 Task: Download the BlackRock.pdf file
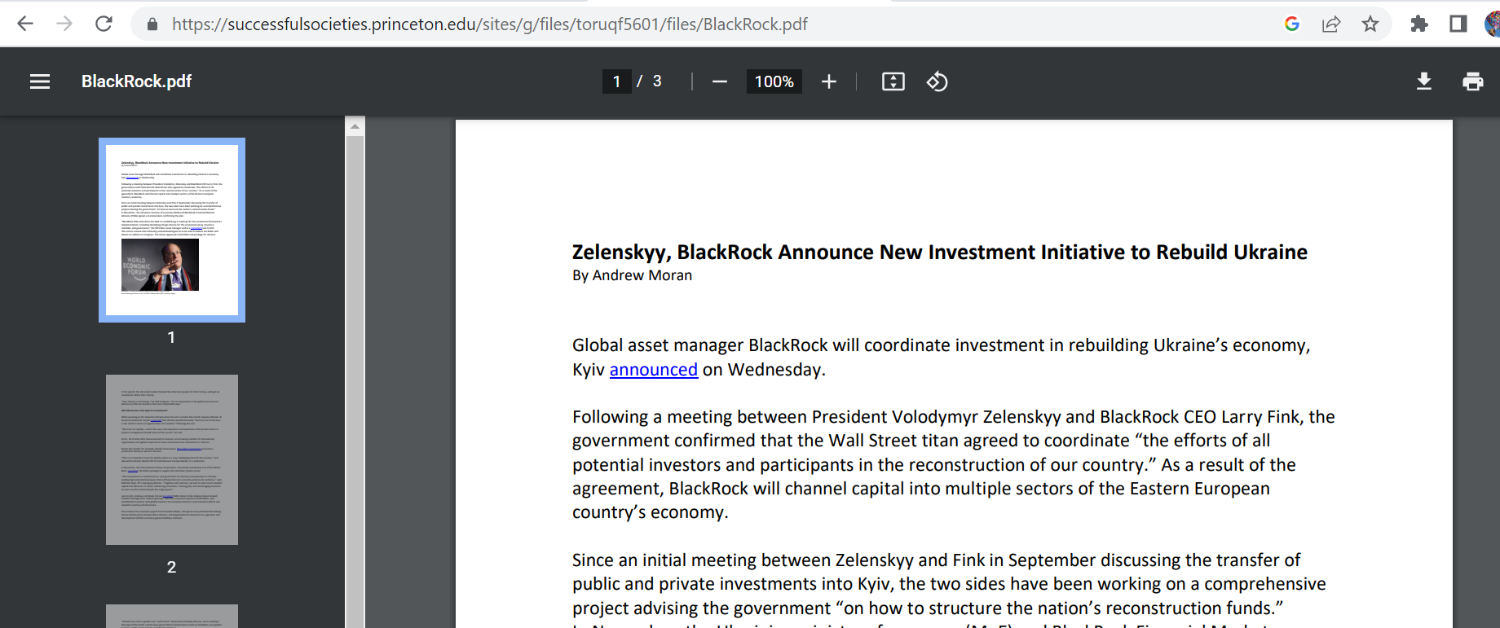[x=1423, y=81]
